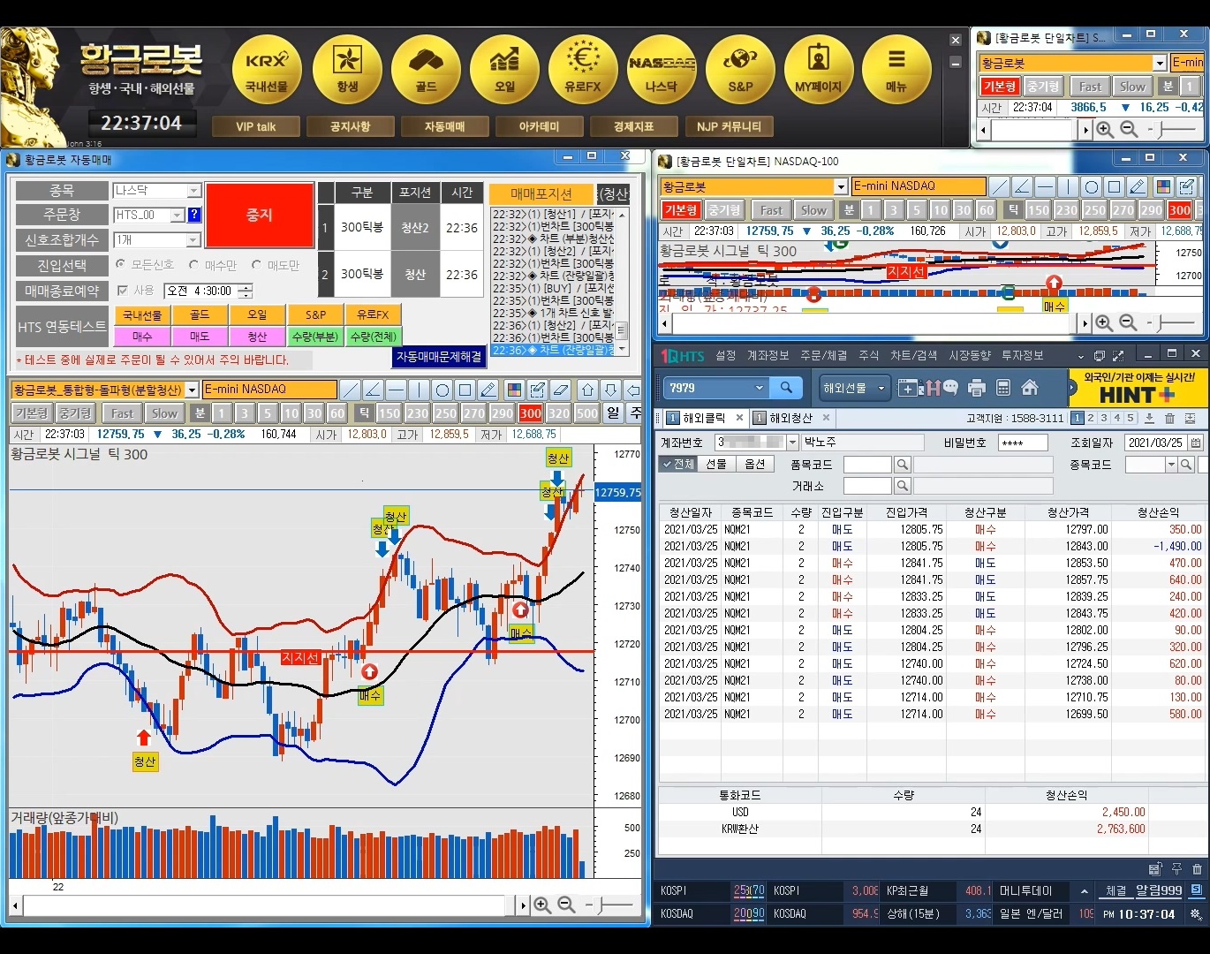The height and width of the screenshot is (954, 1210).
Task: Open the 신호조합개수 dropdown showing 1개
Action: tap(193, 240)
